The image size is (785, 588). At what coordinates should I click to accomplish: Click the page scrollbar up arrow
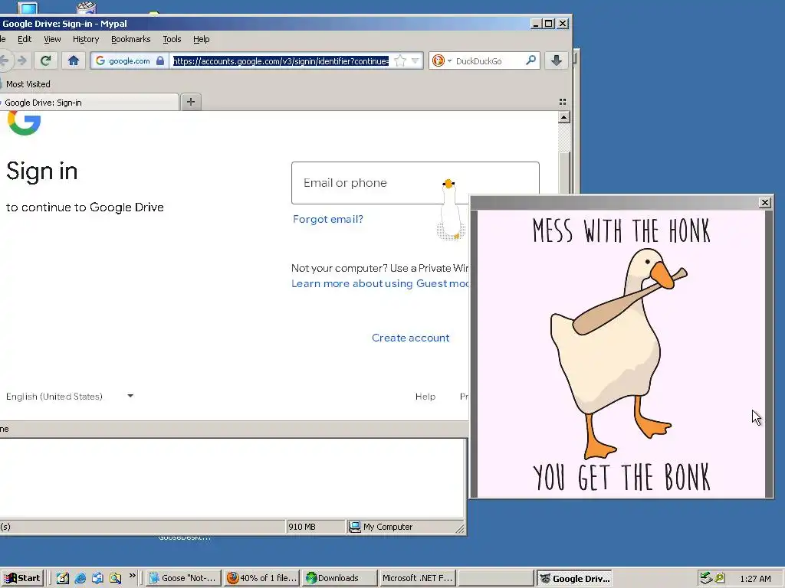(563, 117)
